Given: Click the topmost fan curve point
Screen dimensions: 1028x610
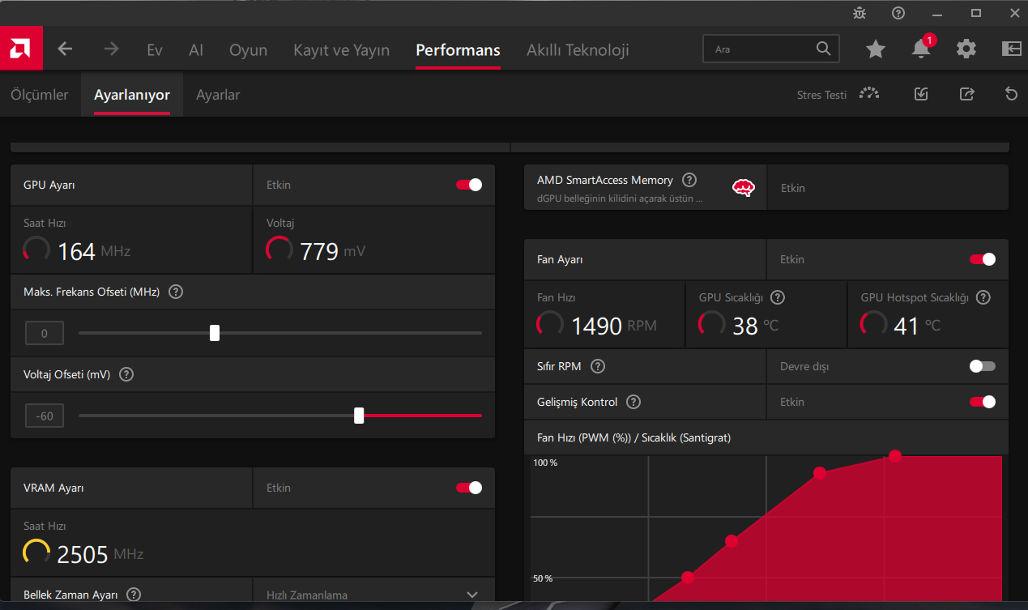Looking at the screenshot, I should pos(895,456).
